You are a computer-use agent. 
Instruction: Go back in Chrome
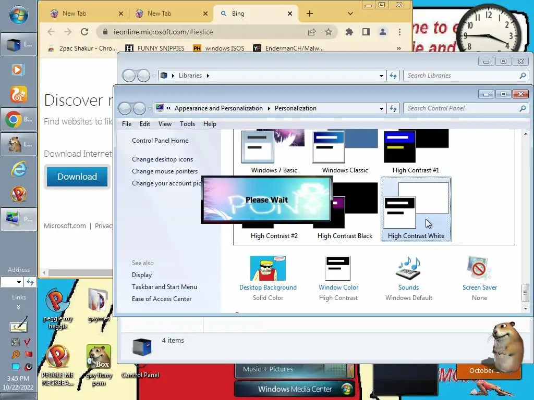(51, 32)
